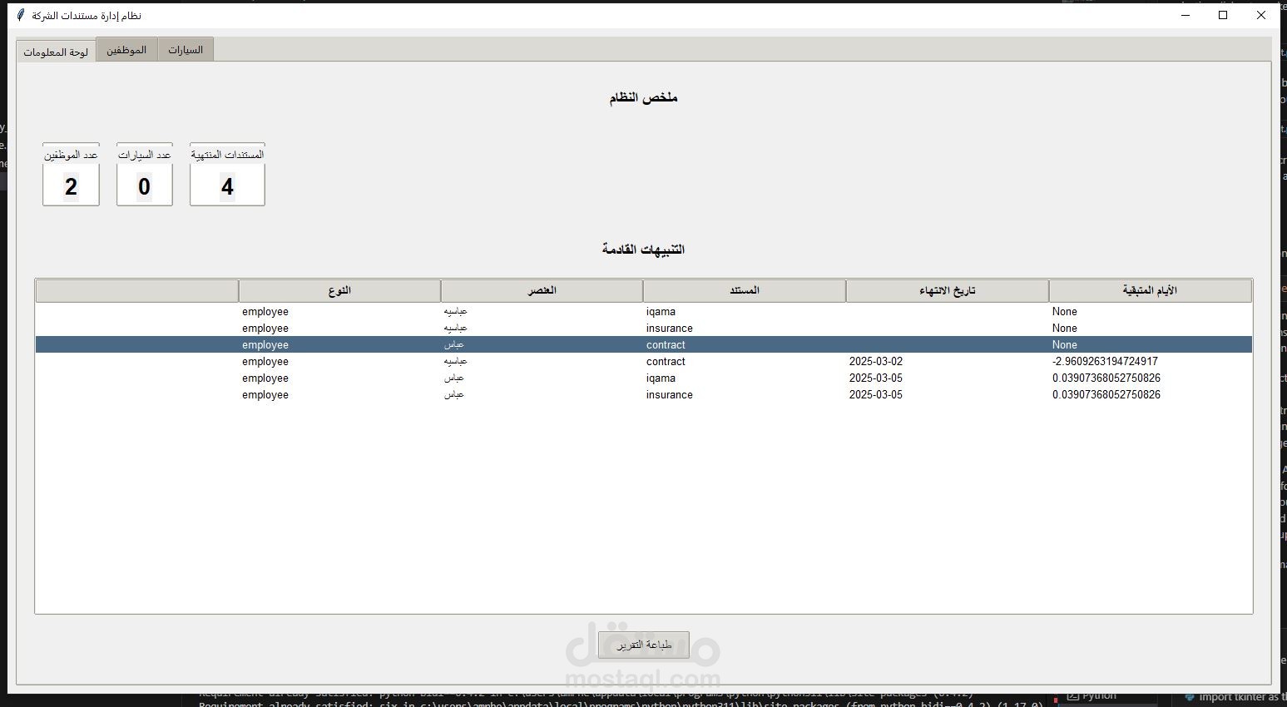The height and width of the screenshot is (707, 1287).
Task: Select the عباس iqama row dated 2025-03-05
Action: (x=643, y=378)
